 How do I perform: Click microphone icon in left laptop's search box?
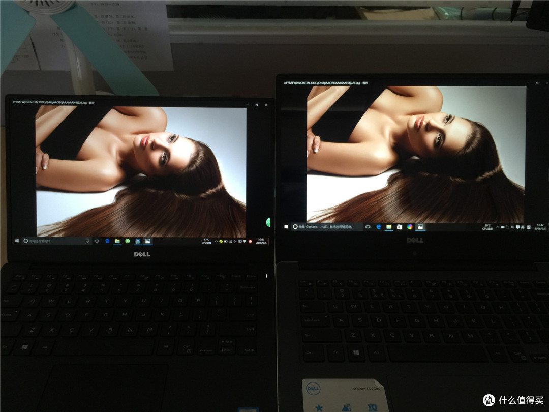tap(87, 241)
